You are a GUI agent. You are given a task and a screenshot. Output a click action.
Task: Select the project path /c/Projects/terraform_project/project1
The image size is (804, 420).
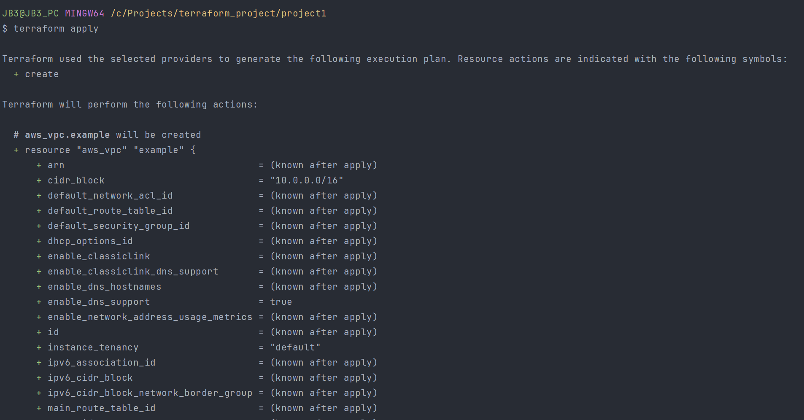click(219, 13)
